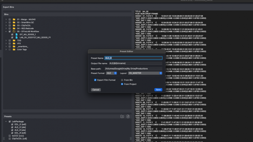Click the LAB_SV_20201127_MU_SD005_P1 bin file icon

(x=16, y=37)
